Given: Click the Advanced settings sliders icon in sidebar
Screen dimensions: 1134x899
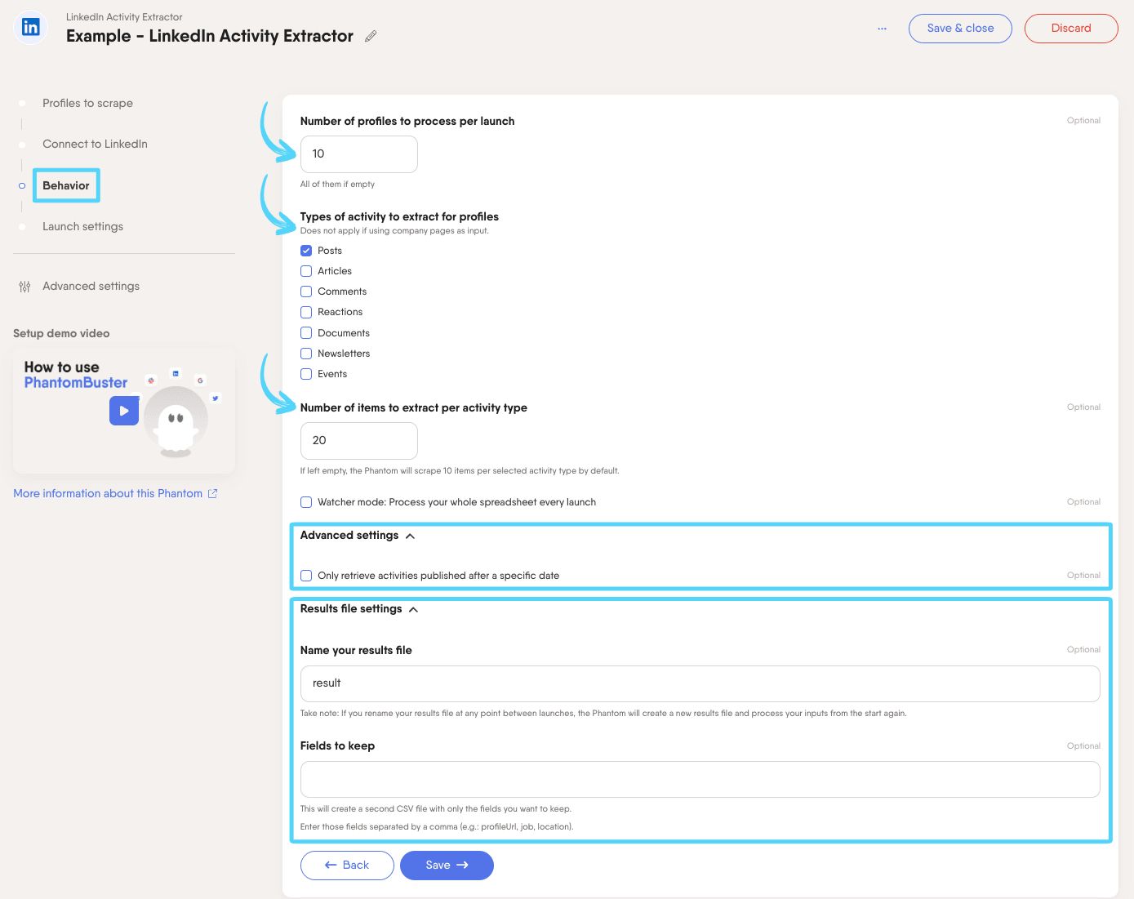Looking at the screenshot, I should click(x=24, y=287).
